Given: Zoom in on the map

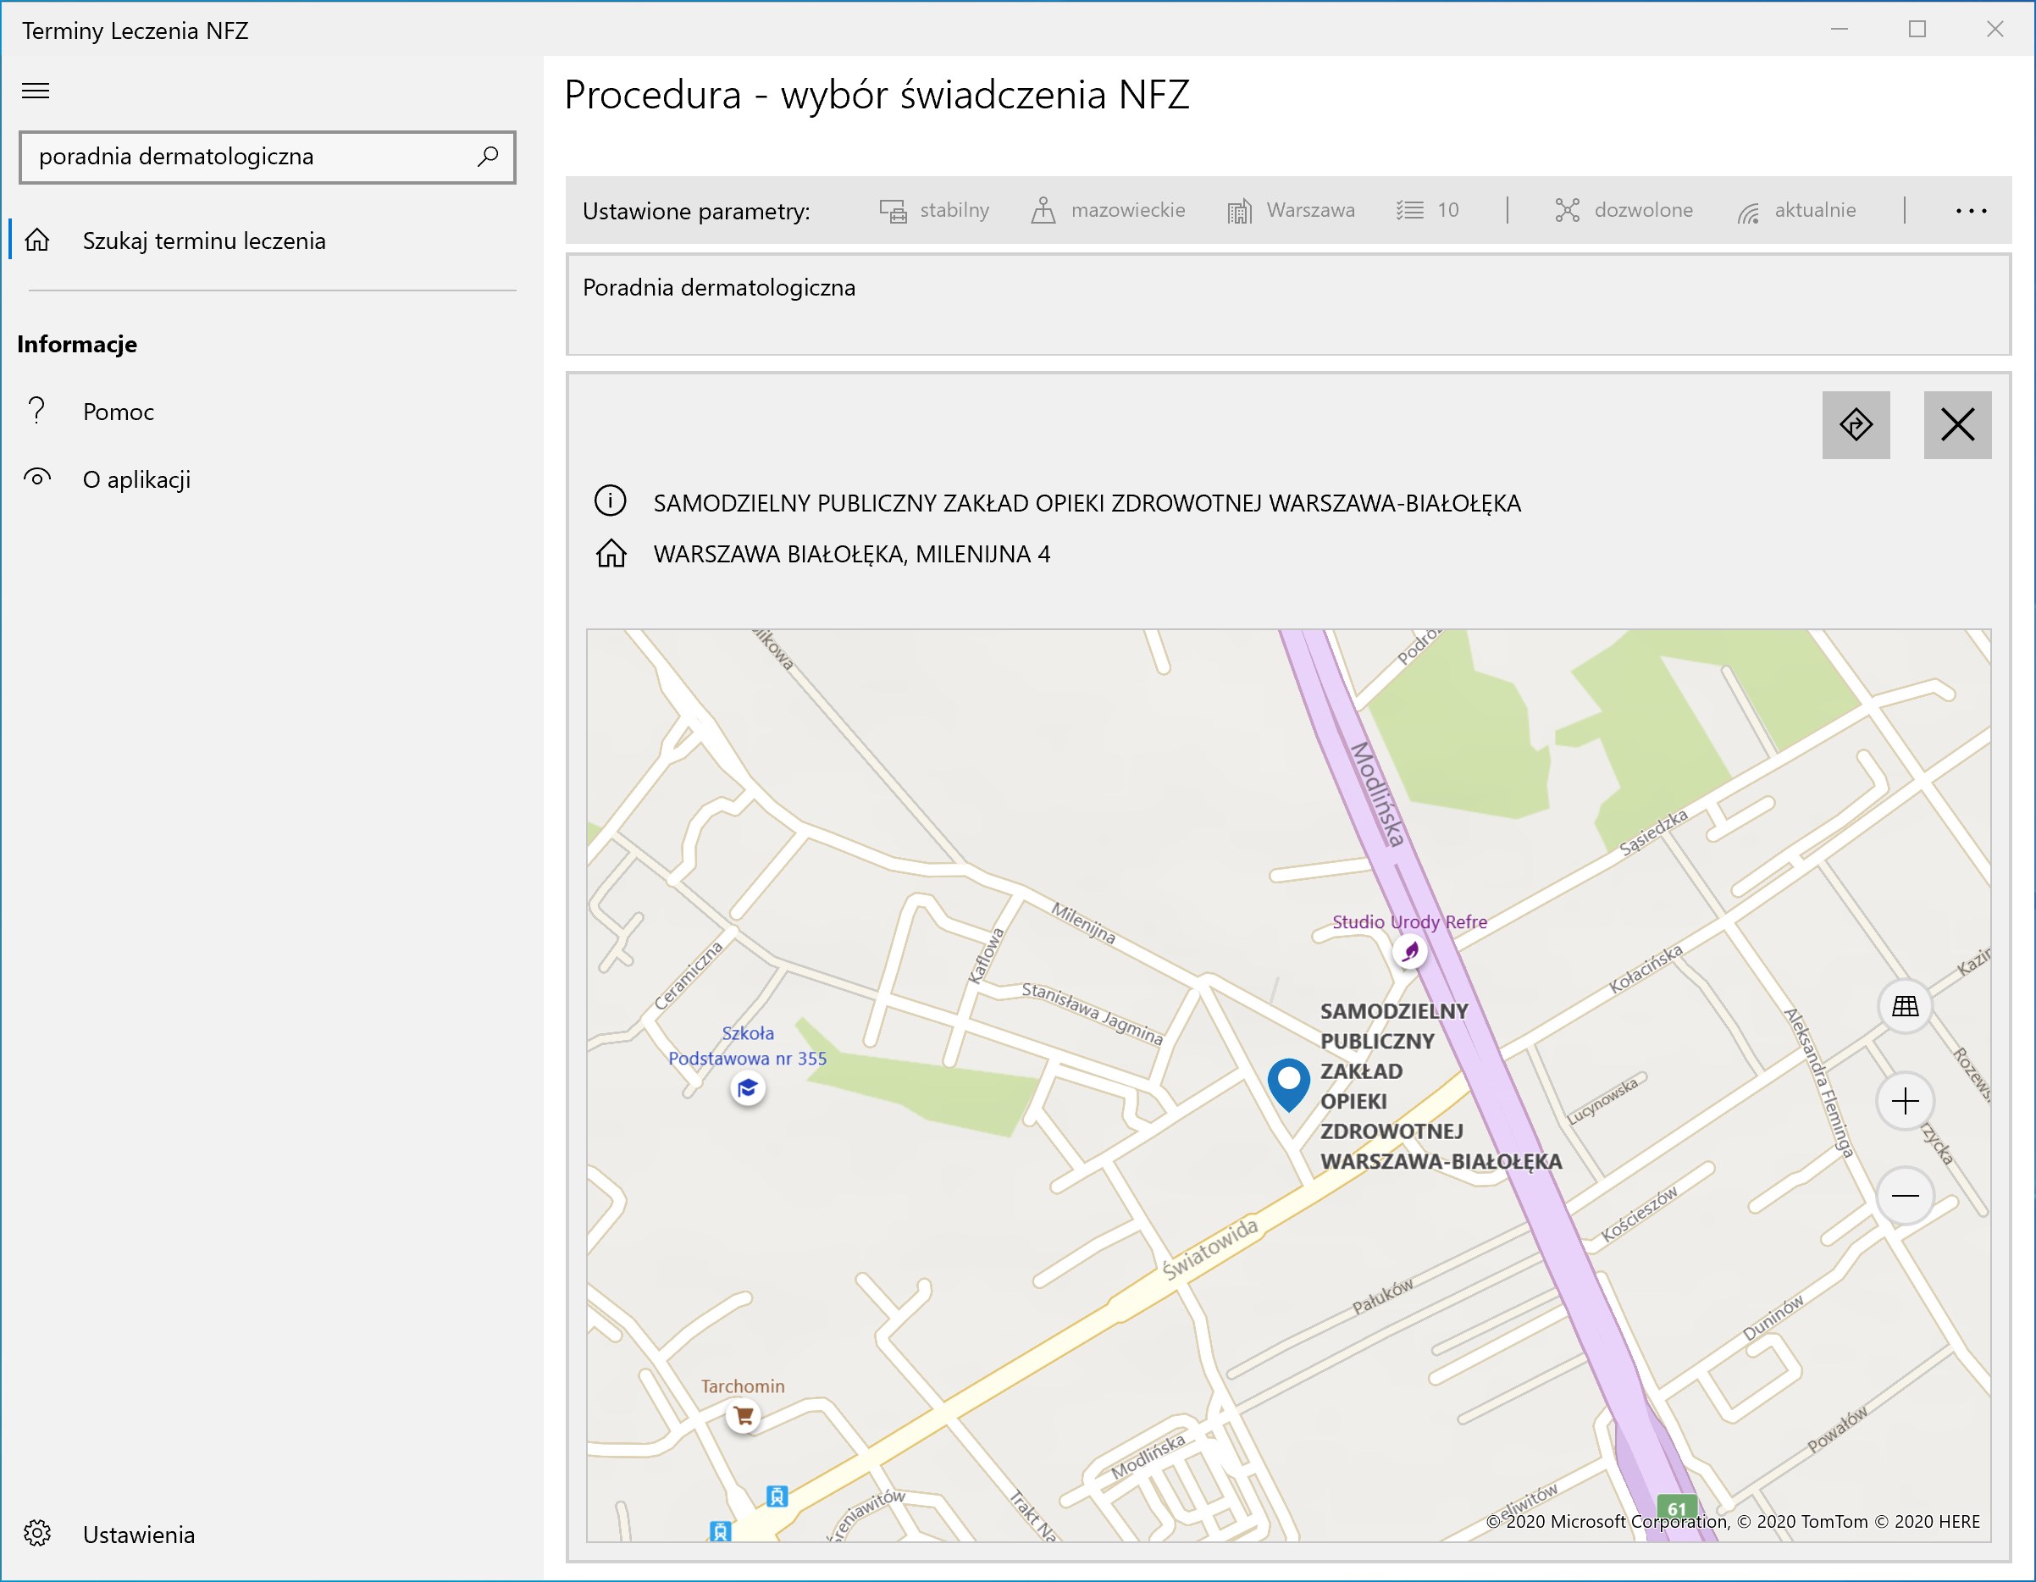Looking at the screenshot, I should (x=1905, y=1101).
